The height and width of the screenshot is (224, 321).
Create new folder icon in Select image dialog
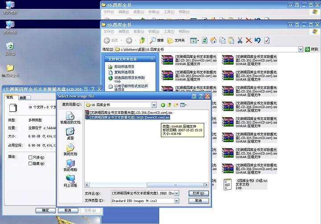tap(176, 105)
